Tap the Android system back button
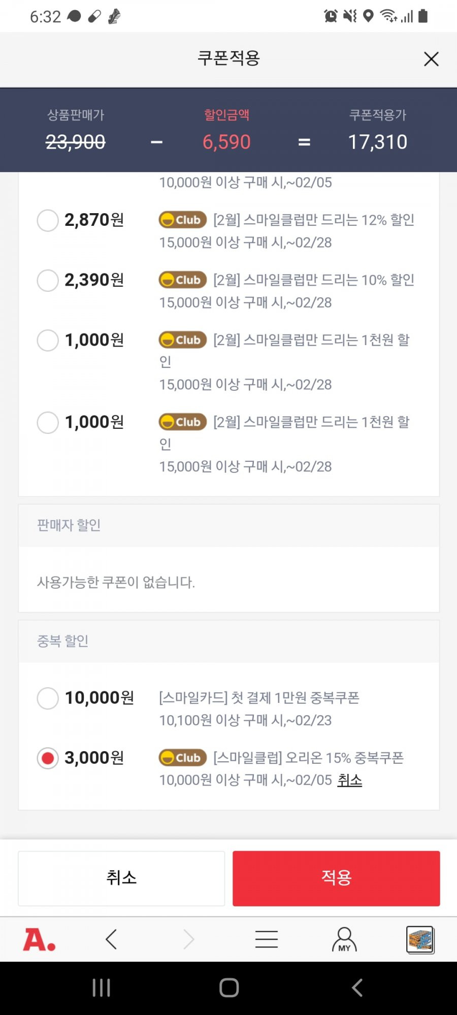457x1015 pixels. (x=357, y=988)
